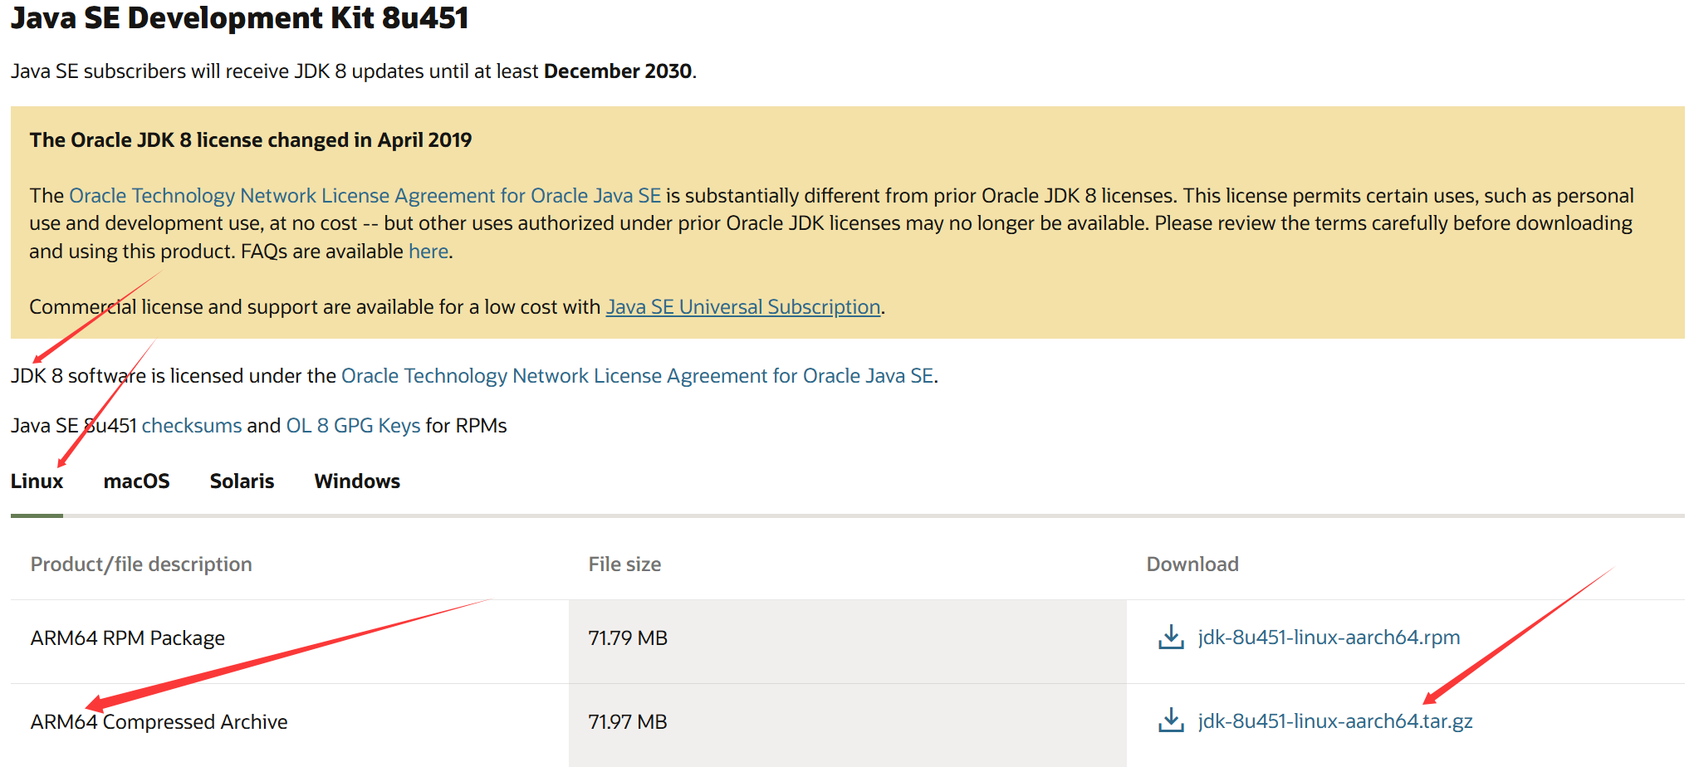Open the 8u451 checksums link
Screen dimensions: 1699x767
point(192,426)
